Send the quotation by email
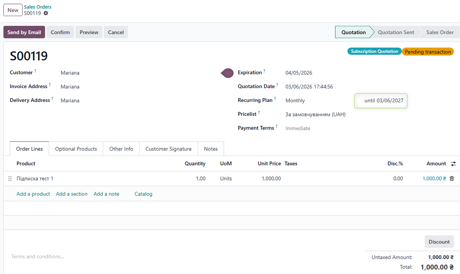Viewport: 460px width, 274px height. (24, 32)
